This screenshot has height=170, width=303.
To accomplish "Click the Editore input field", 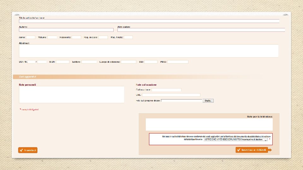I will pyautogui.click(x=89, y=62).
